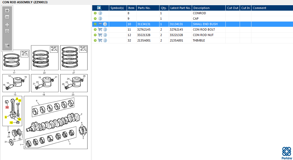Image resolution: width=293 pixels, height=160 pixels.
Task: Open info for CON ROD NUT row
Action: pyautogui.click(x=105, y=35)
